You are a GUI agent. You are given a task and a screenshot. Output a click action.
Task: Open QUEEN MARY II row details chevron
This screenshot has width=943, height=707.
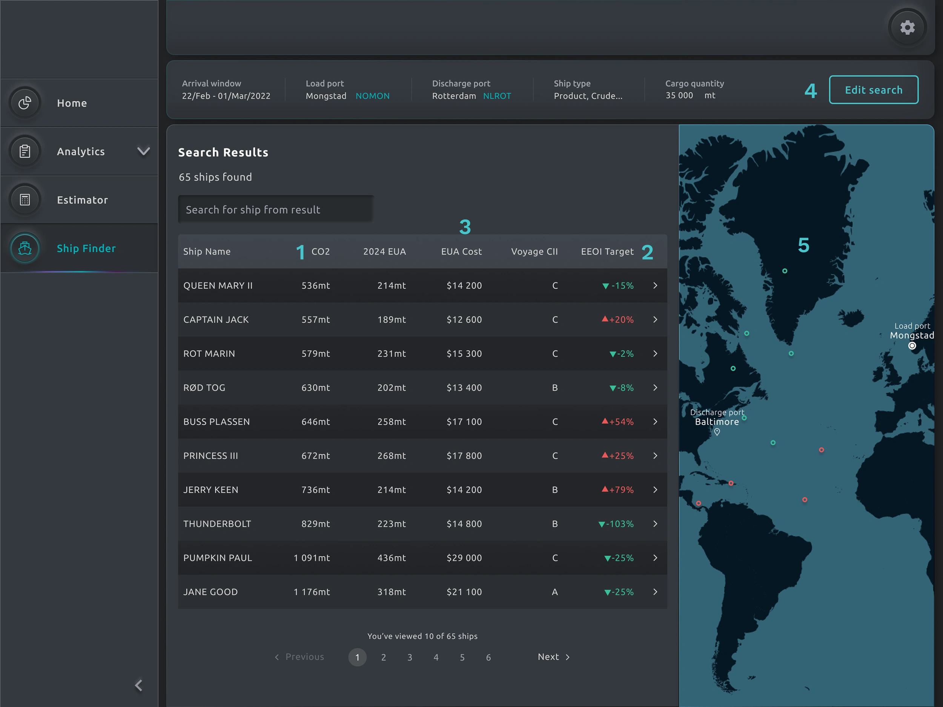click(655, 285)
